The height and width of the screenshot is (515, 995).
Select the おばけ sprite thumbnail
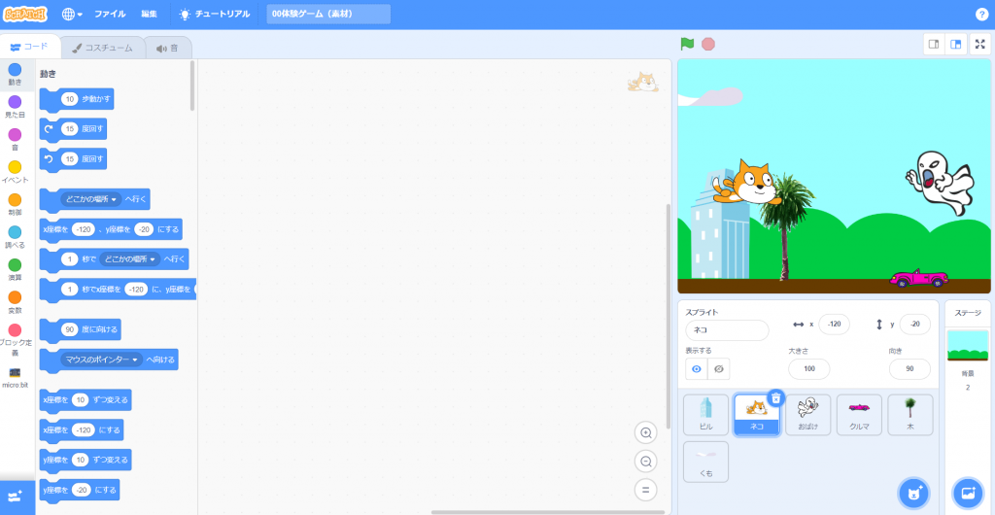(x=807, y=415)
